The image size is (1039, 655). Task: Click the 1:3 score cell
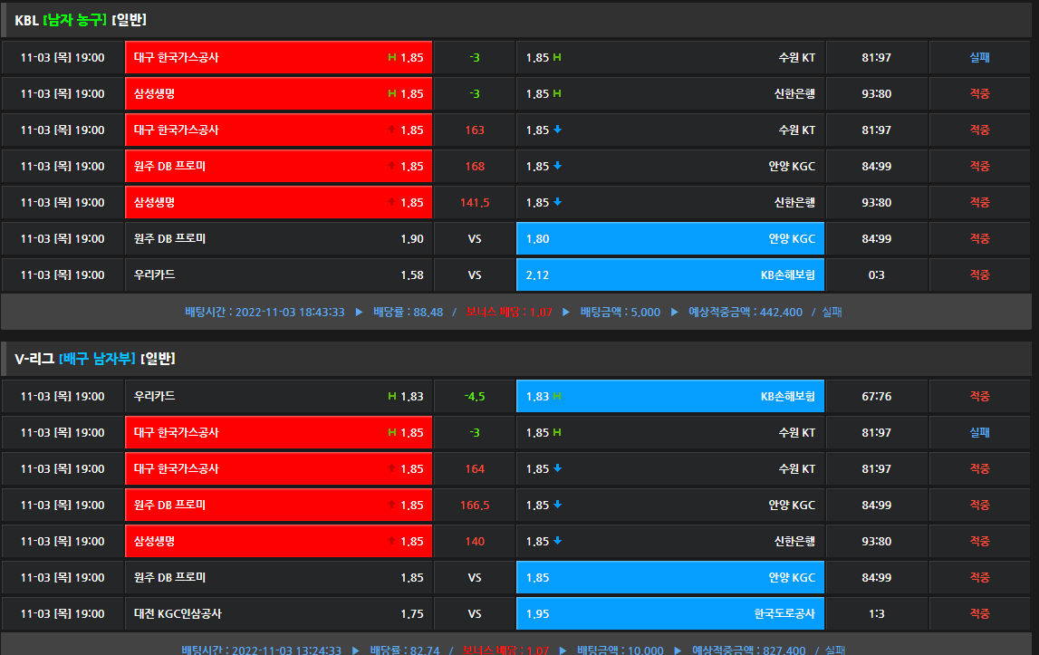point(876,614)
